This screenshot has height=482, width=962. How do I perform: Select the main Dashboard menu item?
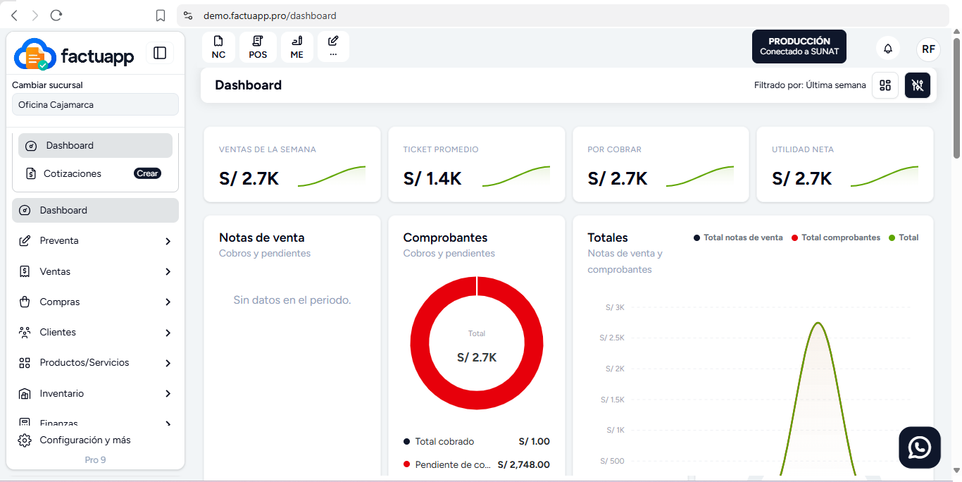[x=95, y=210]
